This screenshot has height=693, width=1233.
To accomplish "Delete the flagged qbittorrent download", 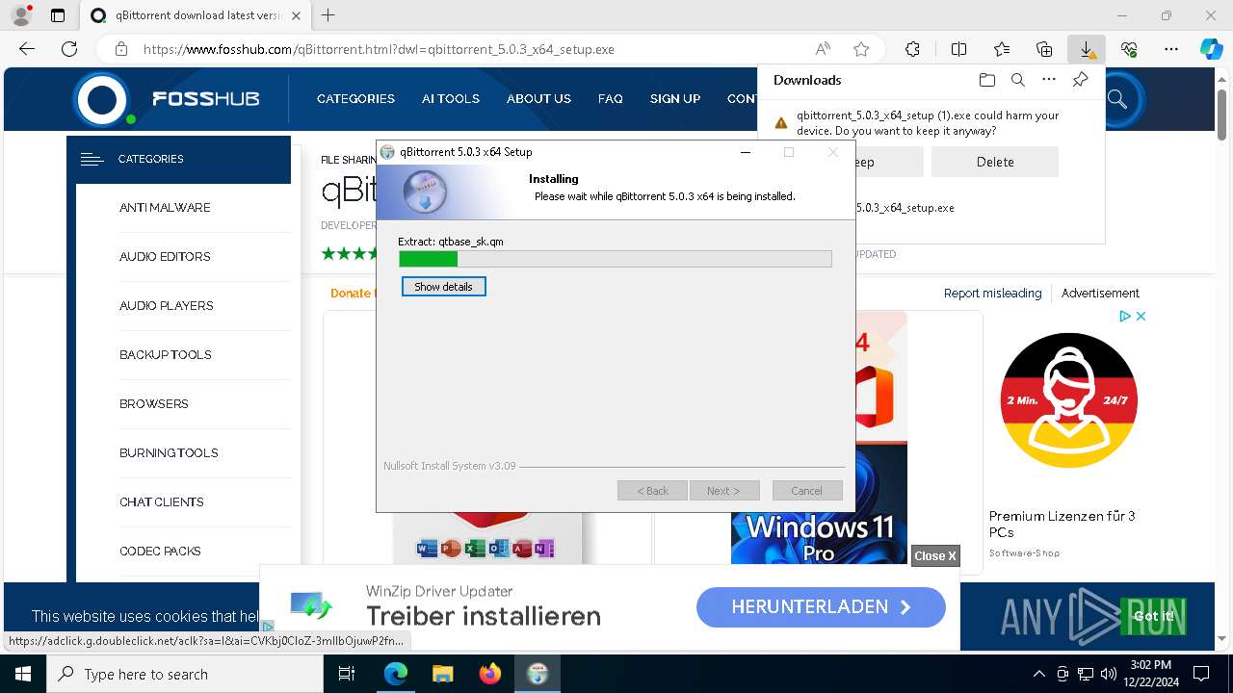I will coord(995,162).
